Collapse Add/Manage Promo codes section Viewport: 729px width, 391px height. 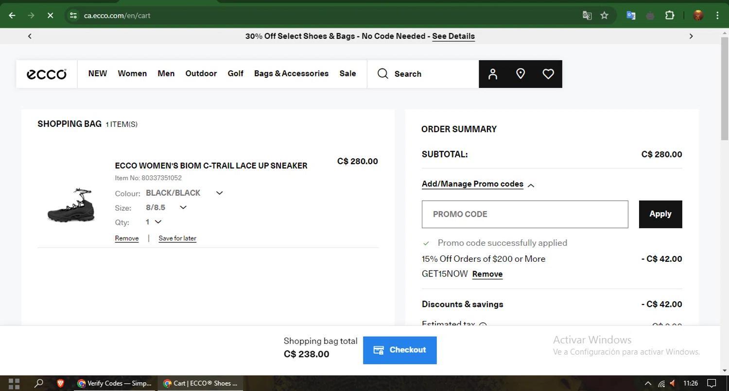[x=478, y=184]
